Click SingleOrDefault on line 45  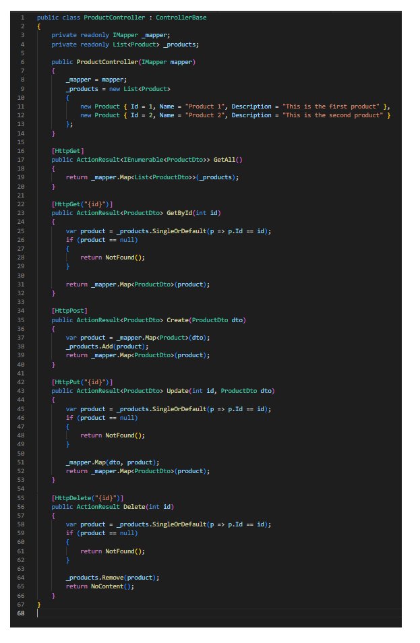179,409
